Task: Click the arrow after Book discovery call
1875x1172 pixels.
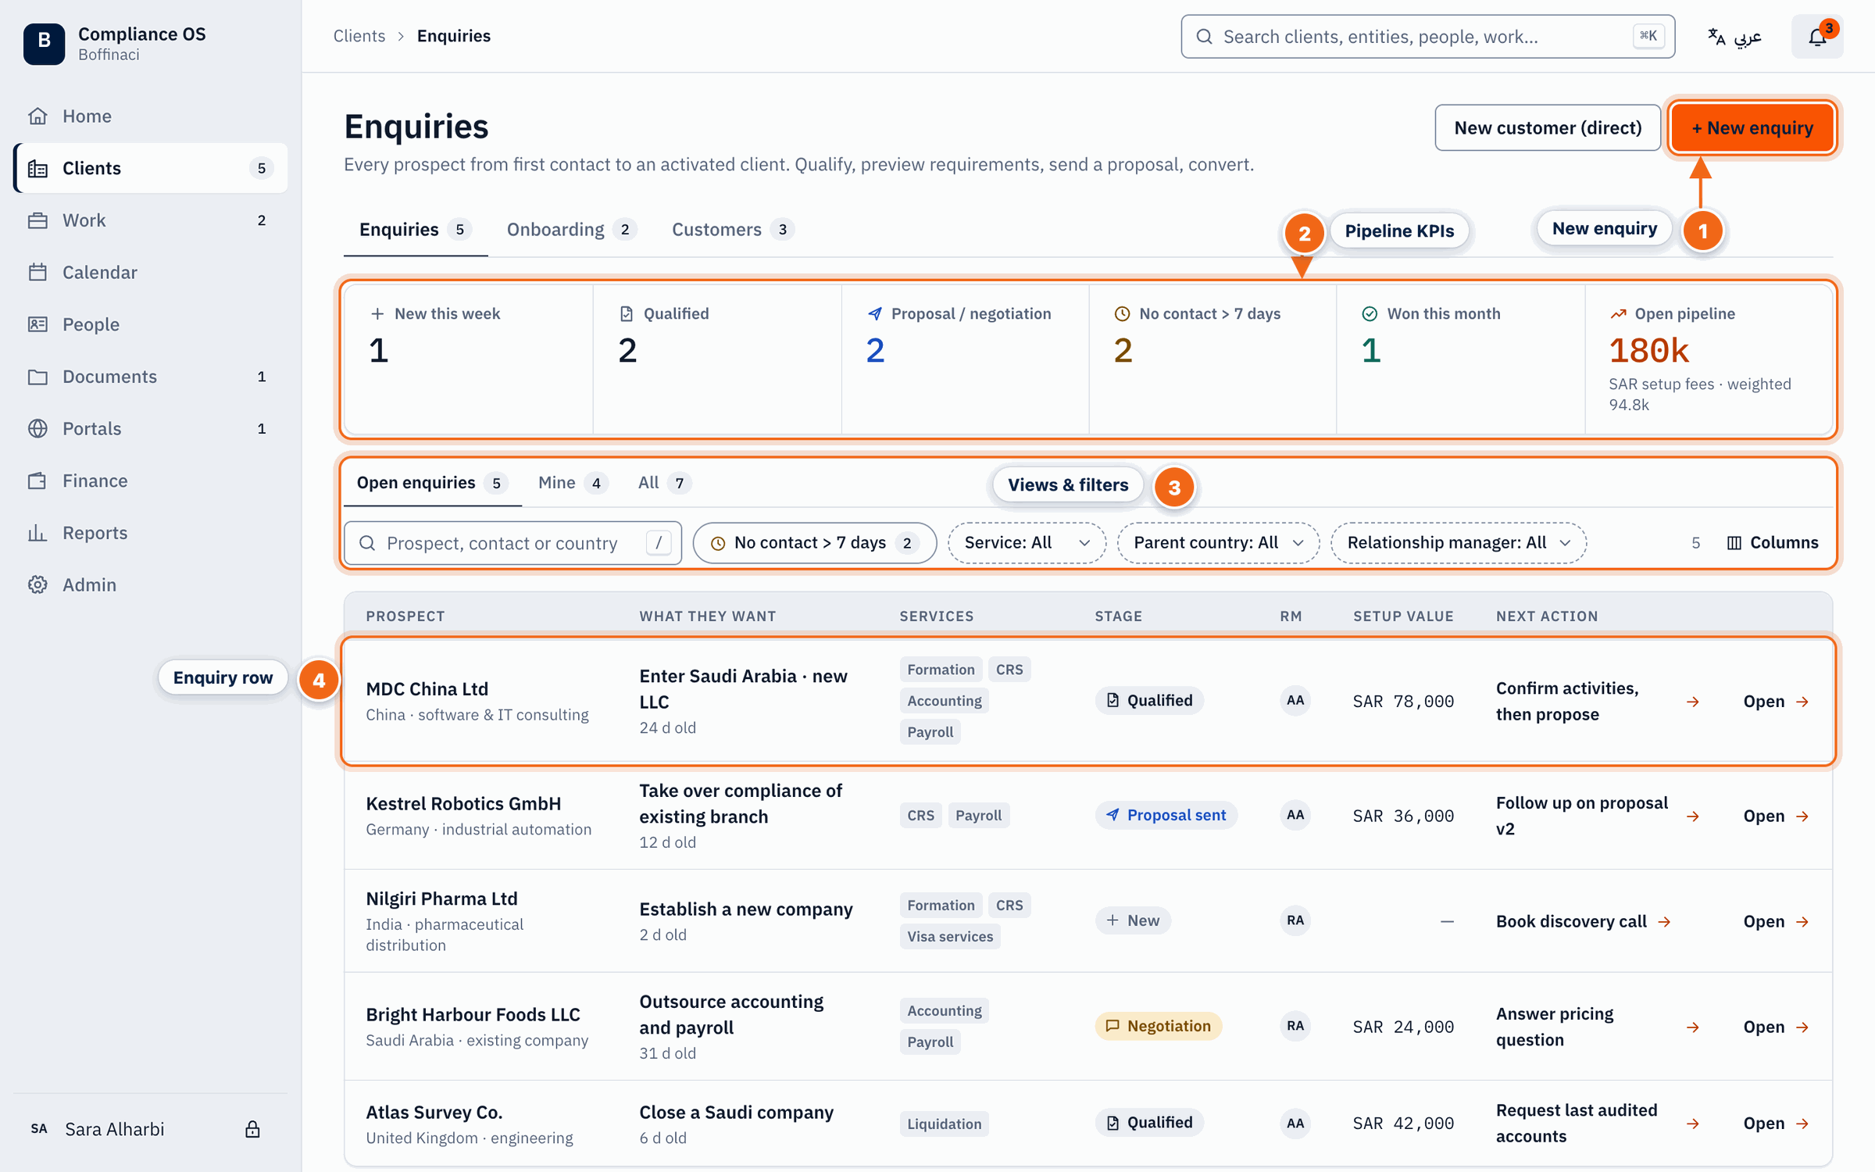Action: pos(1664,922)
